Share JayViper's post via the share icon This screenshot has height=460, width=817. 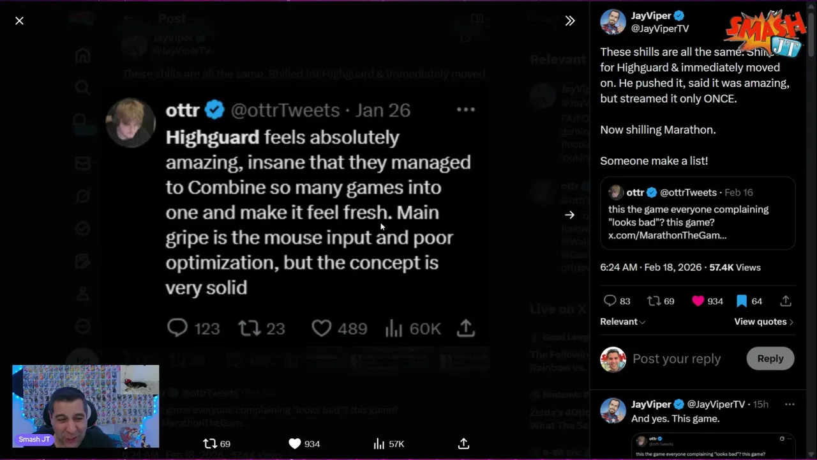tap(786, 301)
